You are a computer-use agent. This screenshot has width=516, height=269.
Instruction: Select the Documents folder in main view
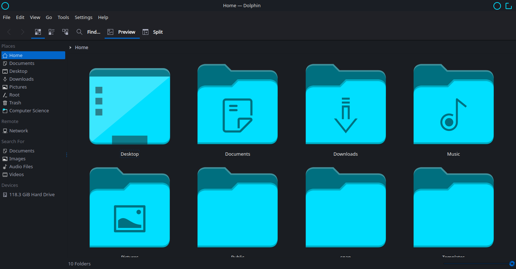pos(238,104)
